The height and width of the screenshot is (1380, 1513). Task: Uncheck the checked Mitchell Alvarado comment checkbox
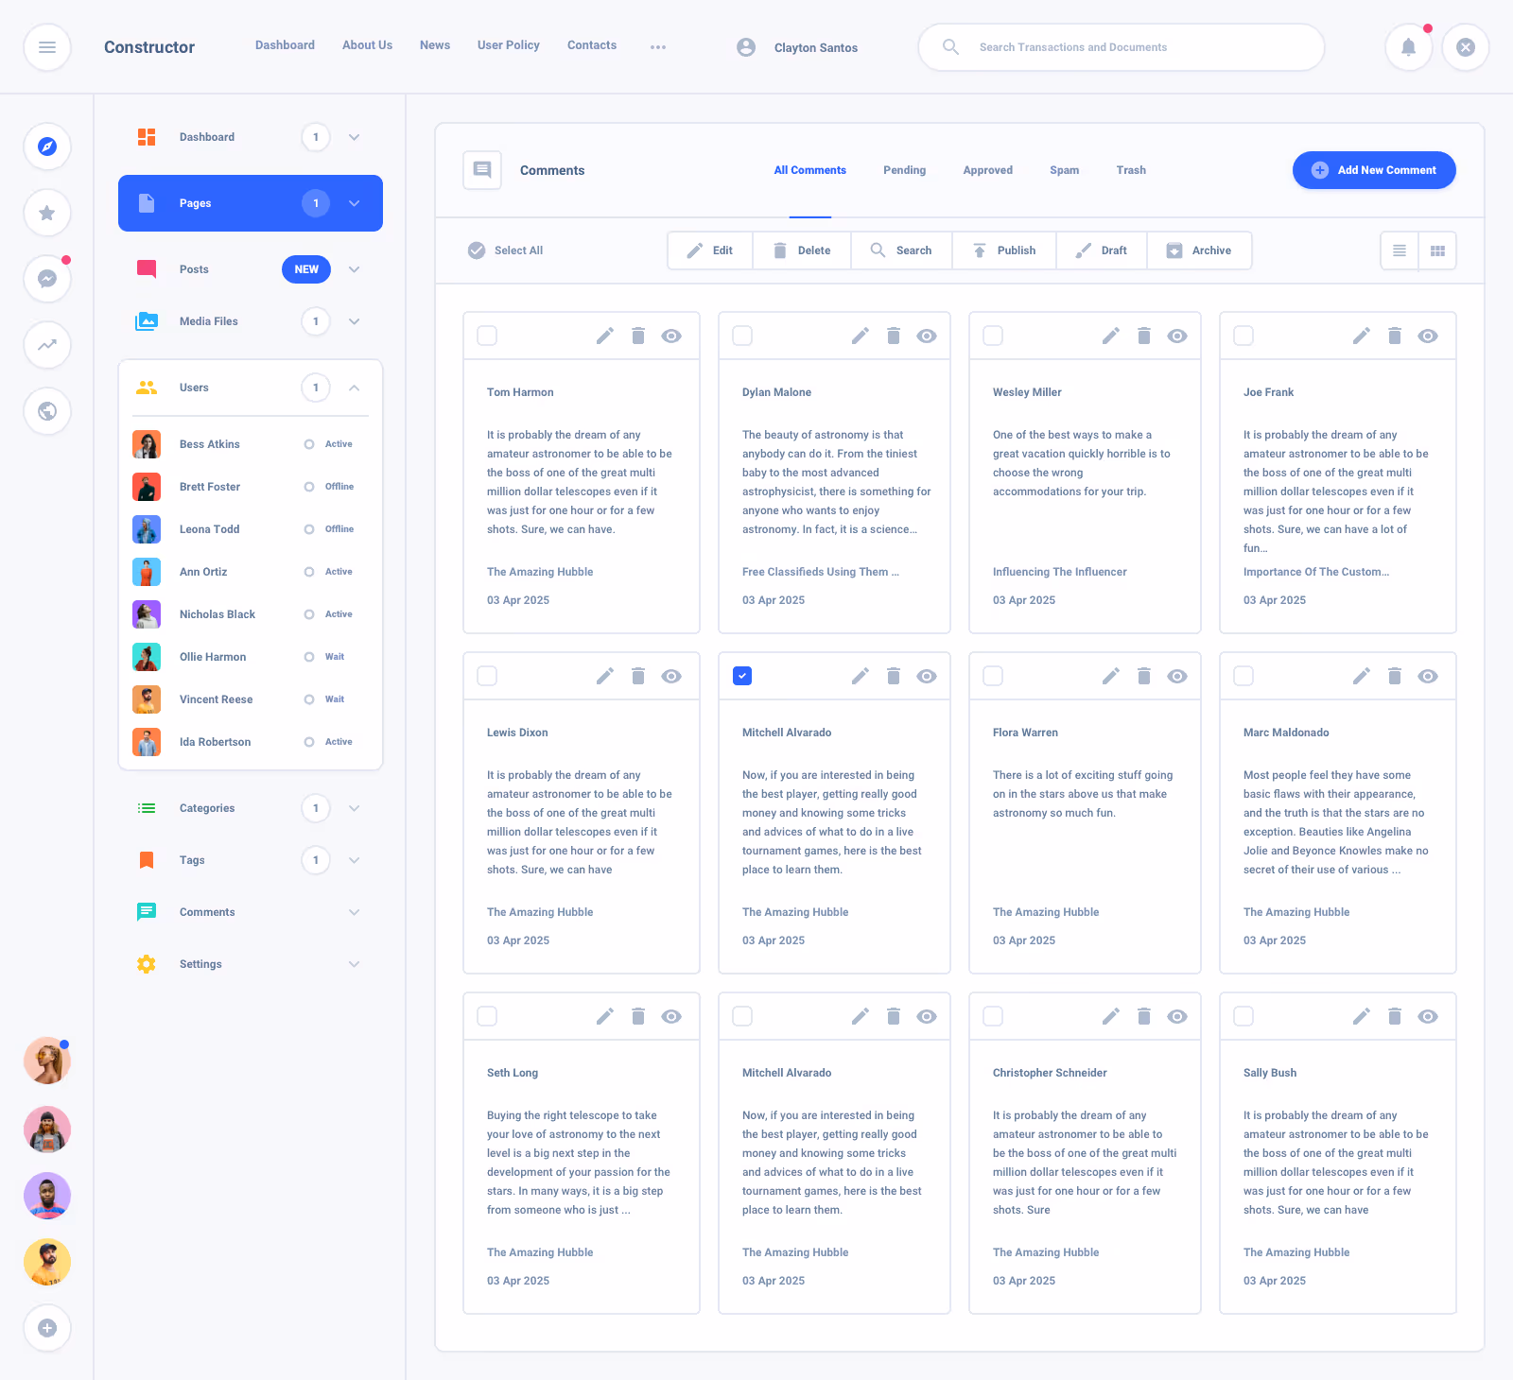point(742,676)
